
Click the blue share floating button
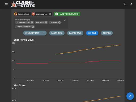coord(130,96)
